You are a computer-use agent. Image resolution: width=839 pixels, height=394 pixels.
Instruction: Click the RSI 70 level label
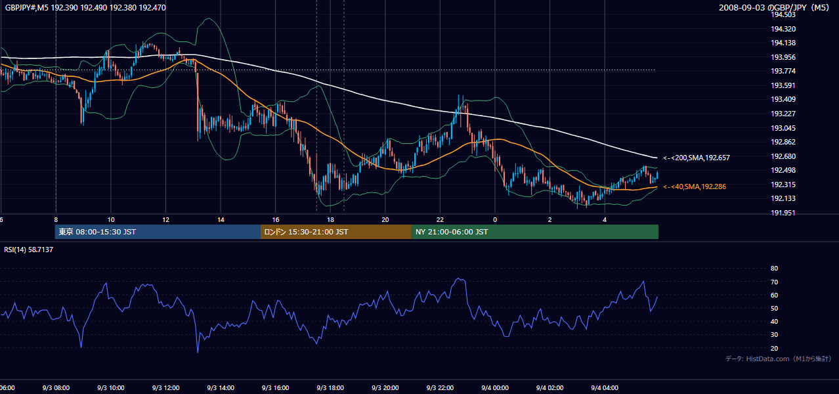pyautogui.click(x=774, y=282)
